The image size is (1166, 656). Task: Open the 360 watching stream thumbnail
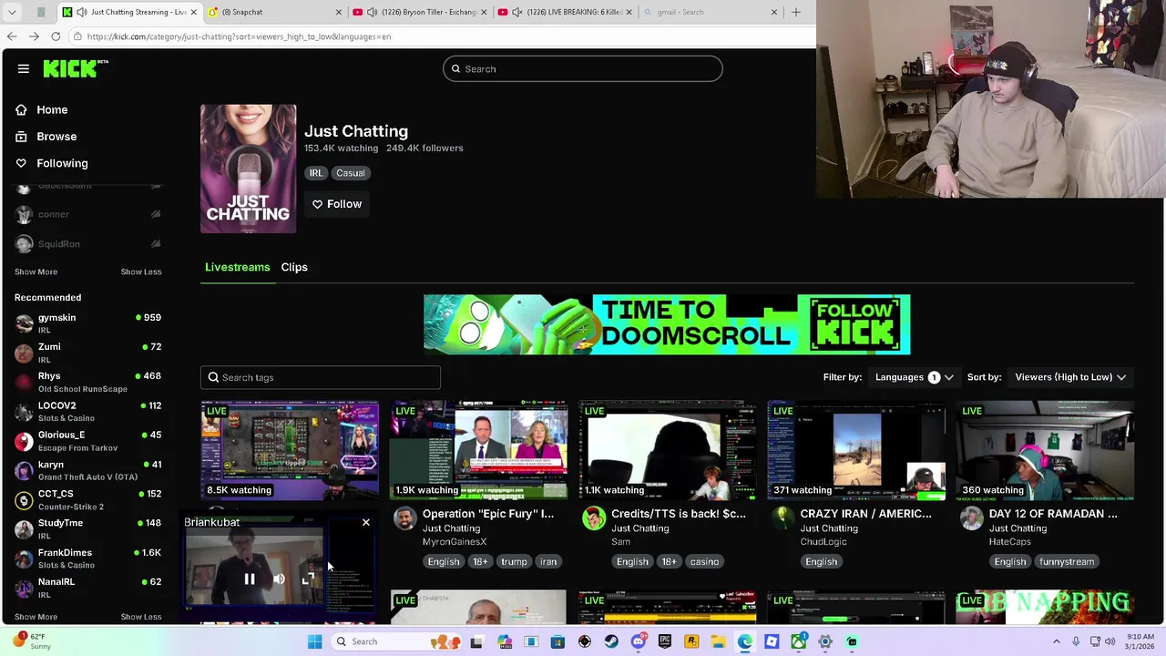coord(1045,450)
